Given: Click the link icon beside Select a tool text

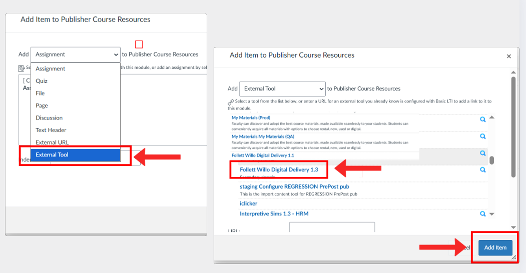Looking at the screenshot, I should 231,102.
